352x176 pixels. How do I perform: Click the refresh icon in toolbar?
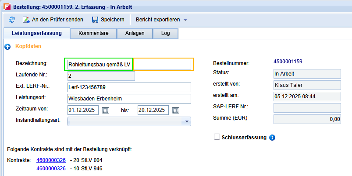[12, 20]
